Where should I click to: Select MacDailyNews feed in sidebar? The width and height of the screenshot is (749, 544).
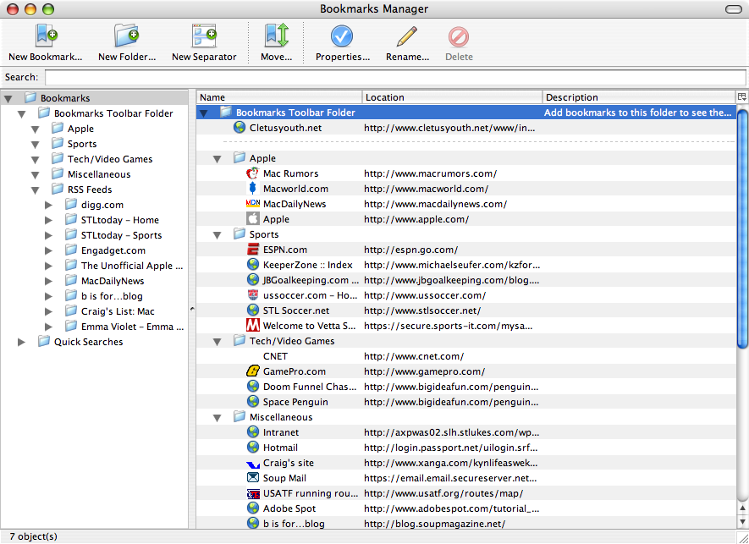(113, 281)
